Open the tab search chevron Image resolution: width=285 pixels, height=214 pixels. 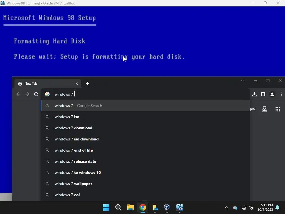coord(242,81)
